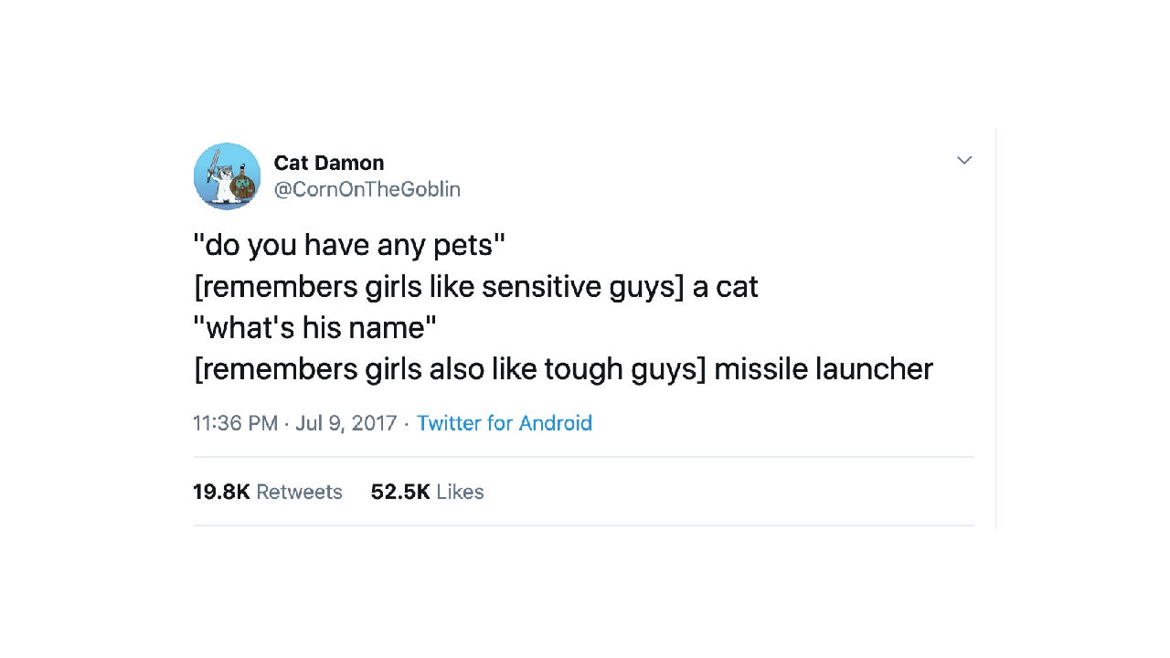Click the "remembers girls also like tough guys" text
The width and height of the screenshot is (1170, 658).
[450, 369]
